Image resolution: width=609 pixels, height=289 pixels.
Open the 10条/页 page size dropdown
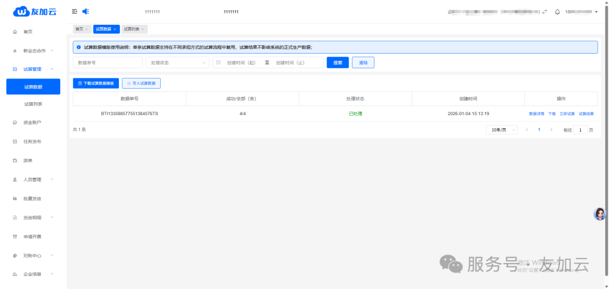(x=501, y=130)
